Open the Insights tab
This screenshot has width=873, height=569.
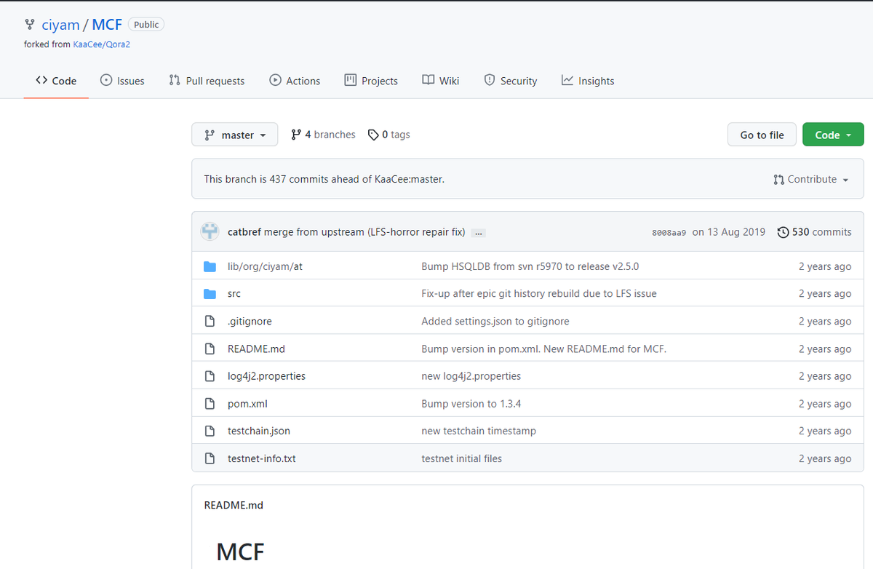(x=588, y=81)
